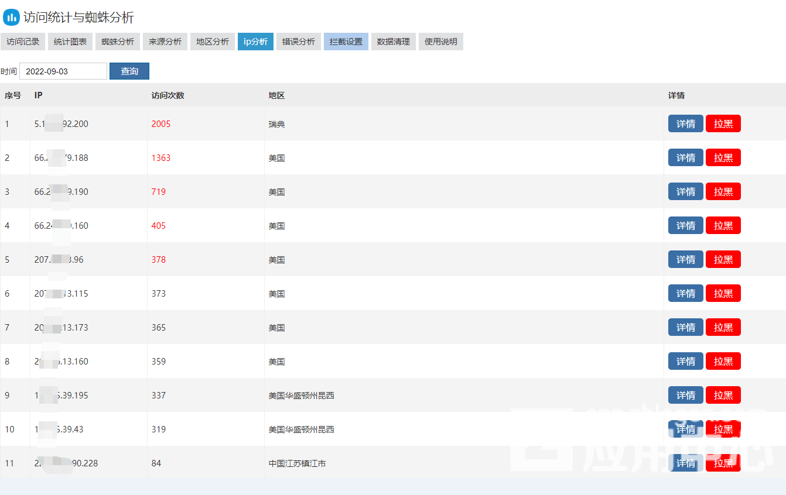Click the date field showing 2022-09-03
Image resolution: width=786 pixels, height=495 pixels.
[63, 71]
